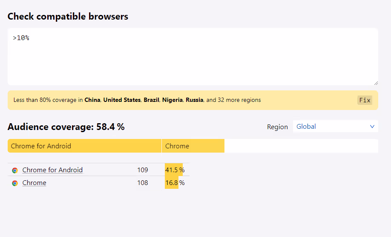Click the Region label

point(277,127)
